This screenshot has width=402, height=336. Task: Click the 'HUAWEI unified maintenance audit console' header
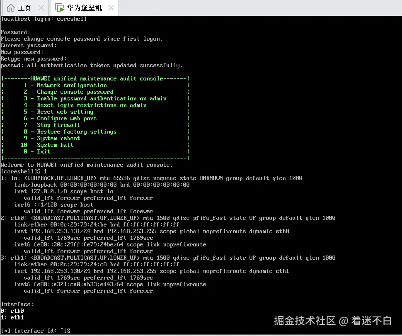pos(97,78)
